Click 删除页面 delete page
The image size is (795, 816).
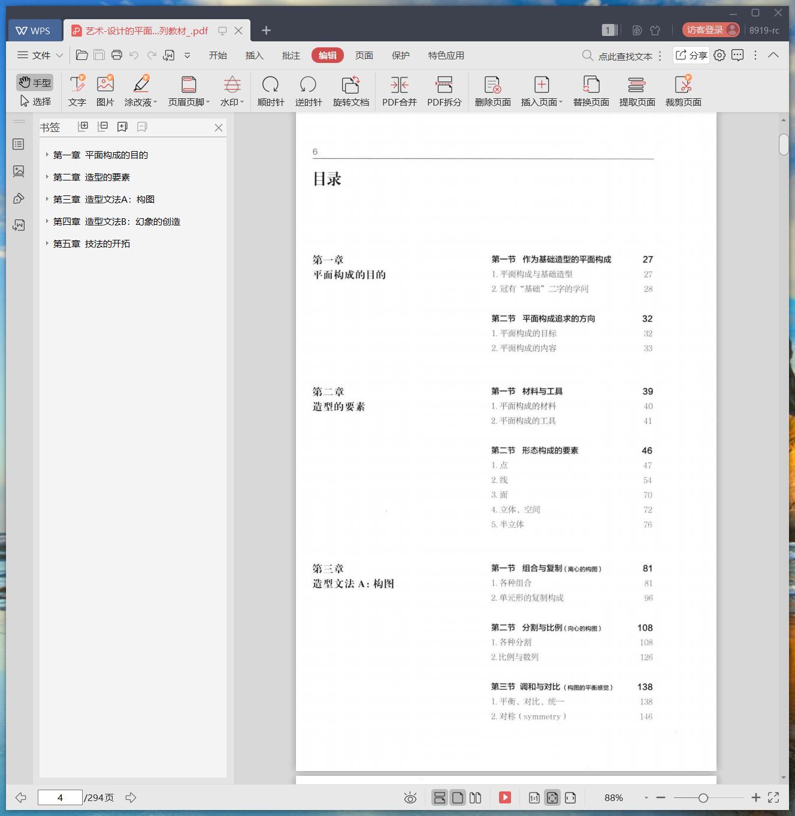(492, 91)
